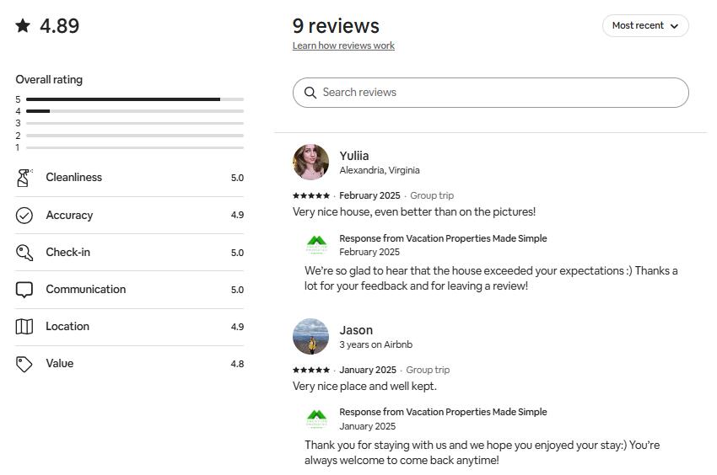
Task: Click the Accuracy checkmark circle icon
Action: click(24, 216)
